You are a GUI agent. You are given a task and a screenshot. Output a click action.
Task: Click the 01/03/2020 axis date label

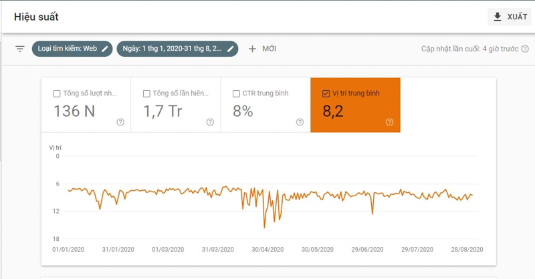click(168, 250)
